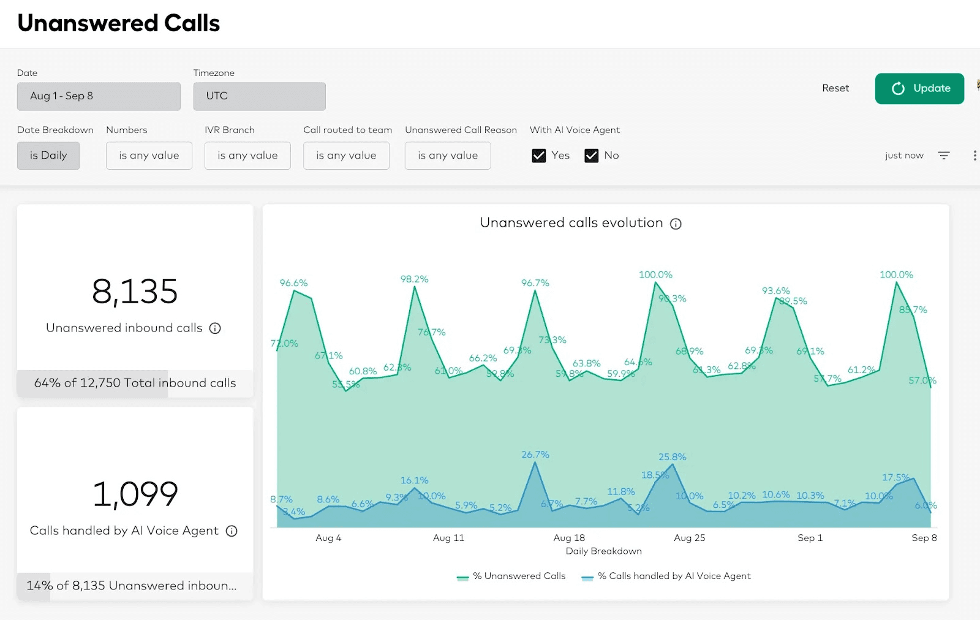The image size is (980, 620).
Task: Select the '% Calls handled by AI Voice Agent' legend swatch
Action: pos(587,576)
